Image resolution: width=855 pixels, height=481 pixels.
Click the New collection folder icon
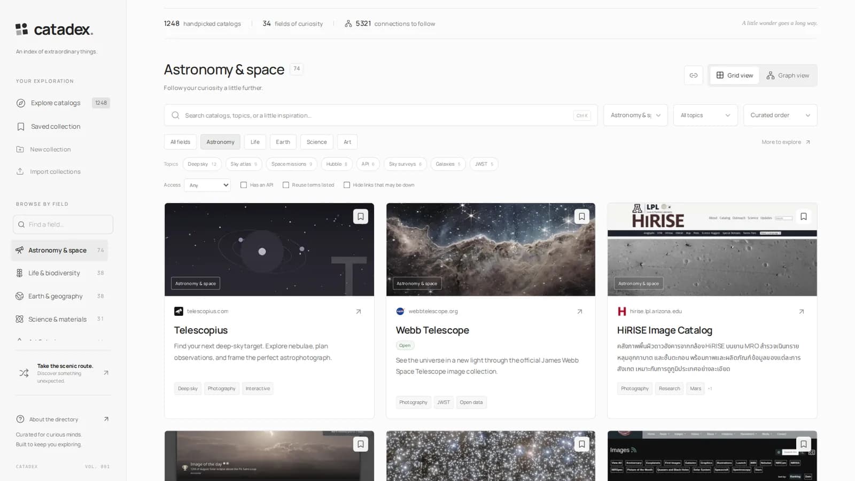click(x=20, y=150)
